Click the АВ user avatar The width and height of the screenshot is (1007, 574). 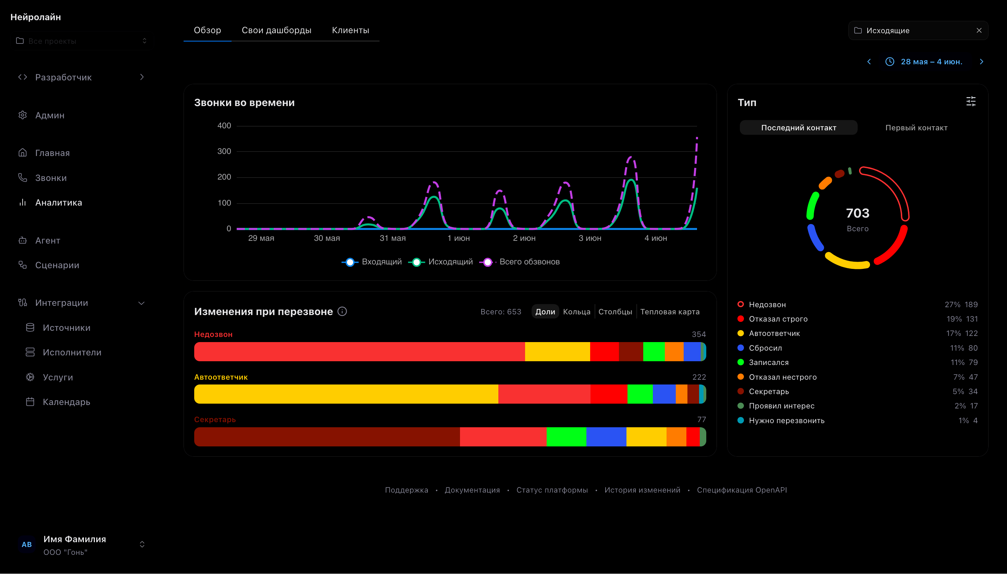click(x=27, y=545)
